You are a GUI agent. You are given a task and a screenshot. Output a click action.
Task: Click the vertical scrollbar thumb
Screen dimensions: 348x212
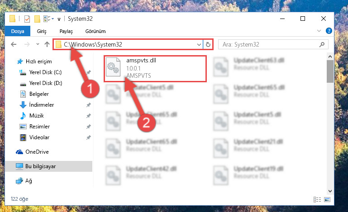(x=330, y=71)
